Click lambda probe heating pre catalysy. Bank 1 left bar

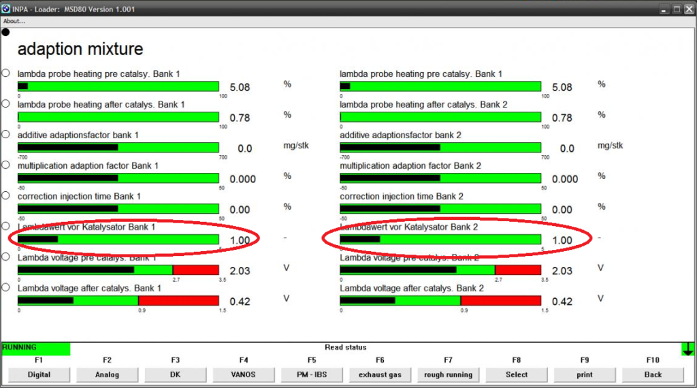tap(118, 86)
